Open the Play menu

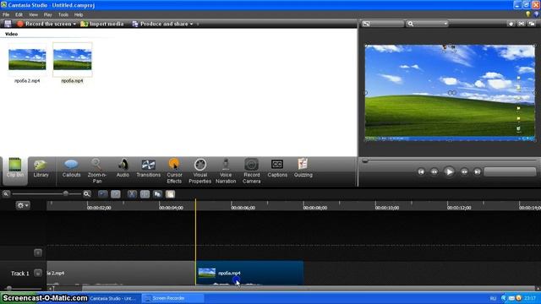click(47, 15)
